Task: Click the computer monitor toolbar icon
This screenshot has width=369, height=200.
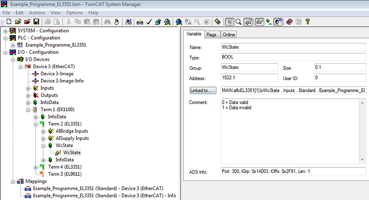Action: coord(128,22)
